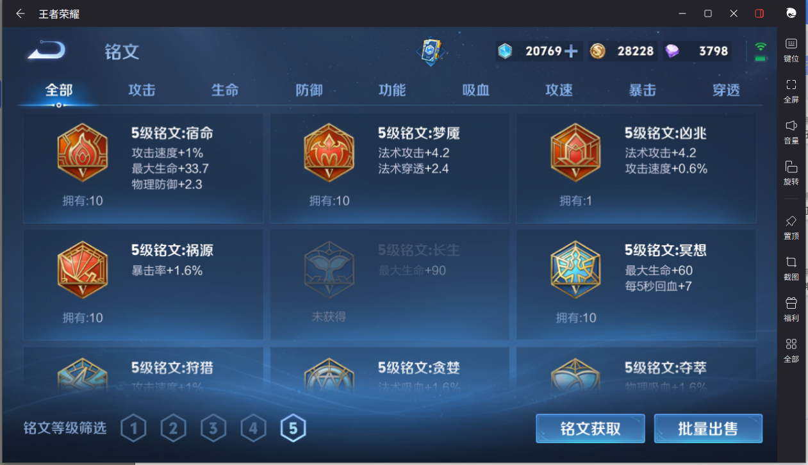Screen dimensions: 808x465
Task: Click the 铭文获取 button
Action: tap(590, 428)
